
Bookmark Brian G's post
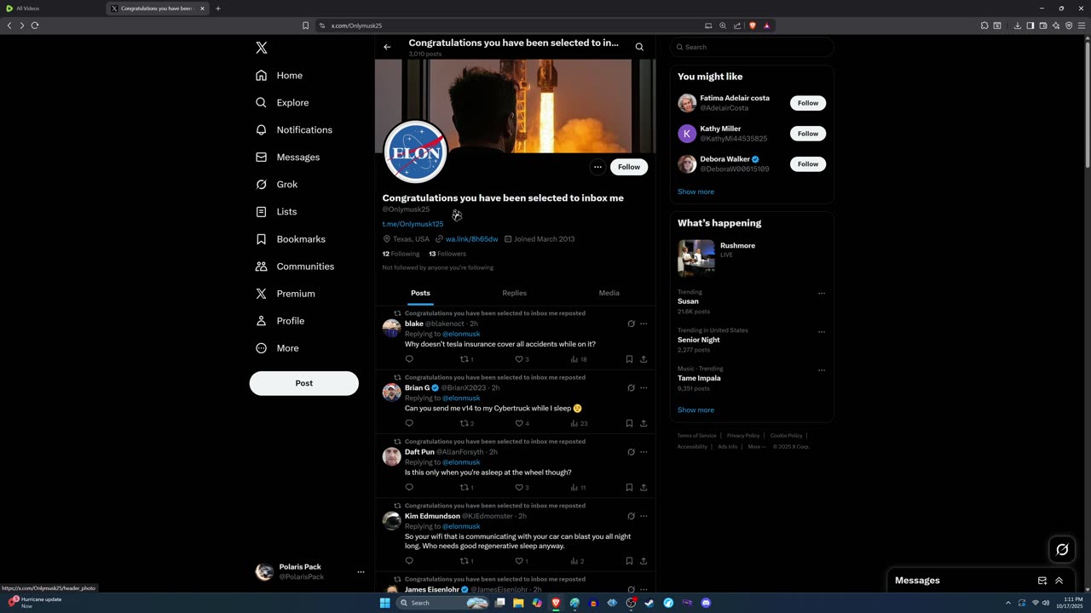629,423
